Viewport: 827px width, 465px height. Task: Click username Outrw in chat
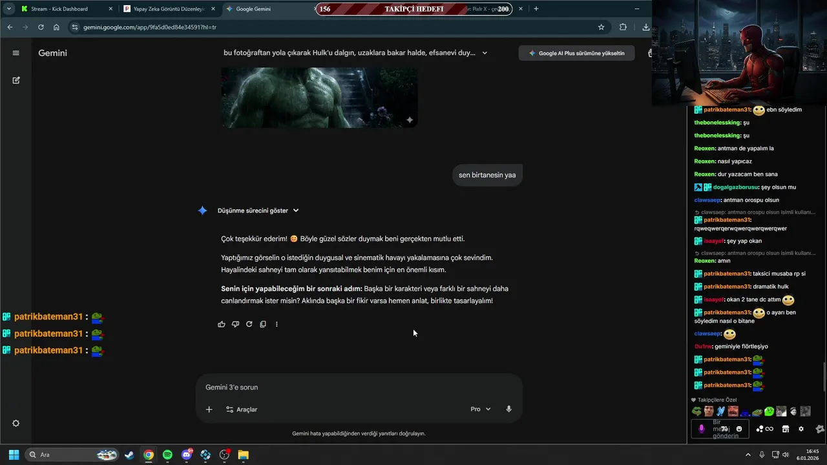pos(703,347)
